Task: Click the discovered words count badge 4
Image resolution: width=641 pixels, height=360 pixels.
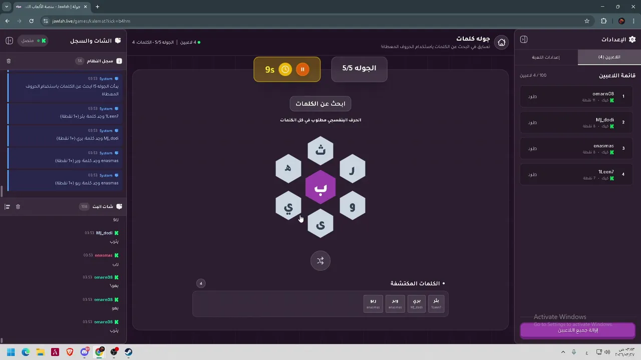Action: coord(201,283)
